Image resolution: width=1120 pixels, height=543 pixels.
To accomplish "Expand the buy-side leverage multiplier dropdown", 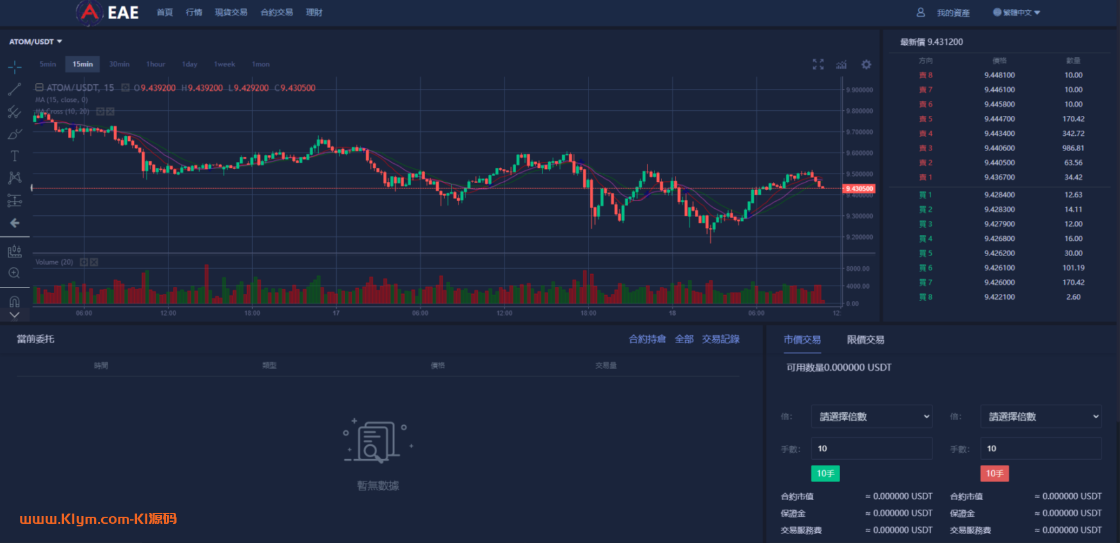I will tap(871, 416).
